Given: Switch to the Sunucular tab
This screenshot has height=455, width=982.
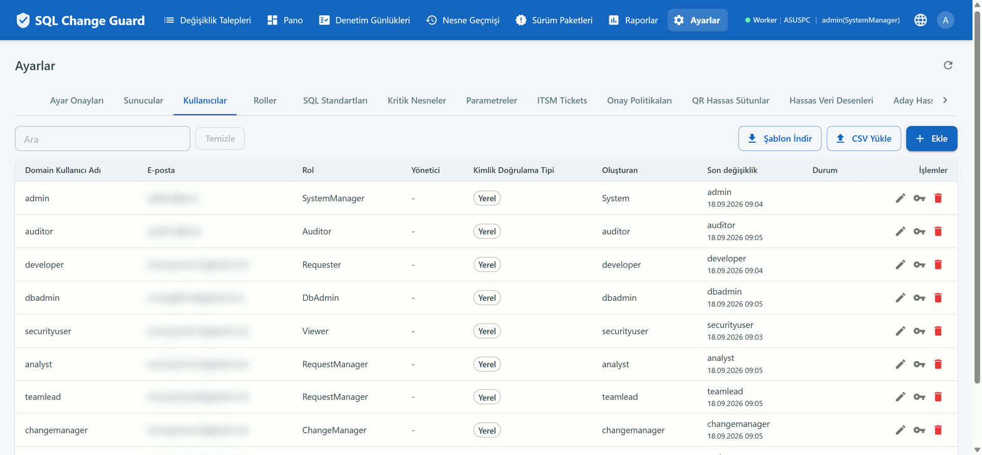Looking at the screenshot, I should click(x=143, y=100).
